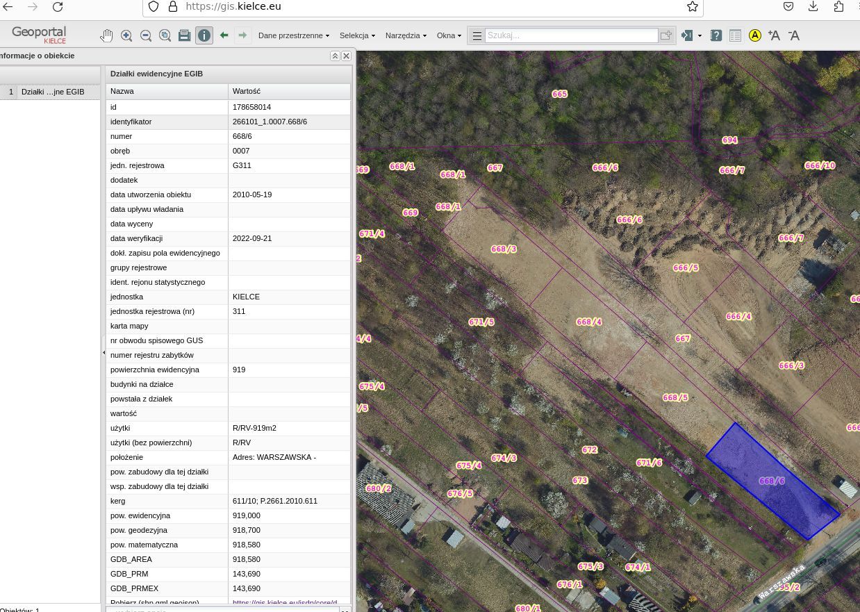The image size is (860, 612).
Task: Toggle high contrast yellow A button
Action: click(x=755, y=35)
